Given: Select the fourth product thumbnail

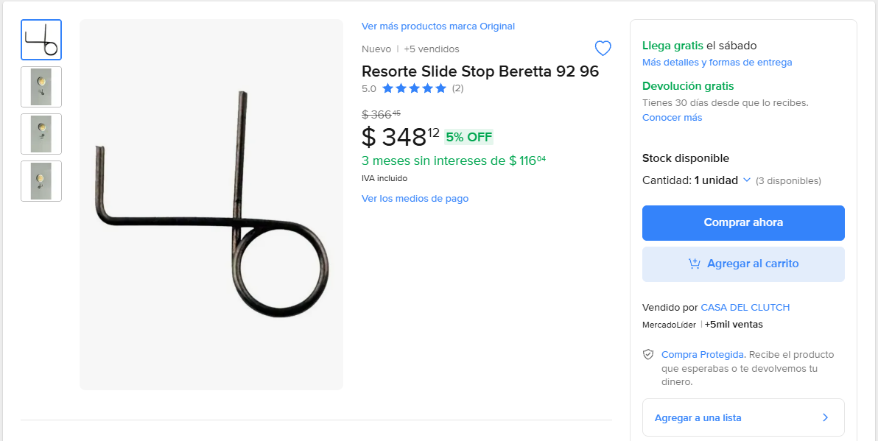Looking at the screenshot, I should coord(41,181).
